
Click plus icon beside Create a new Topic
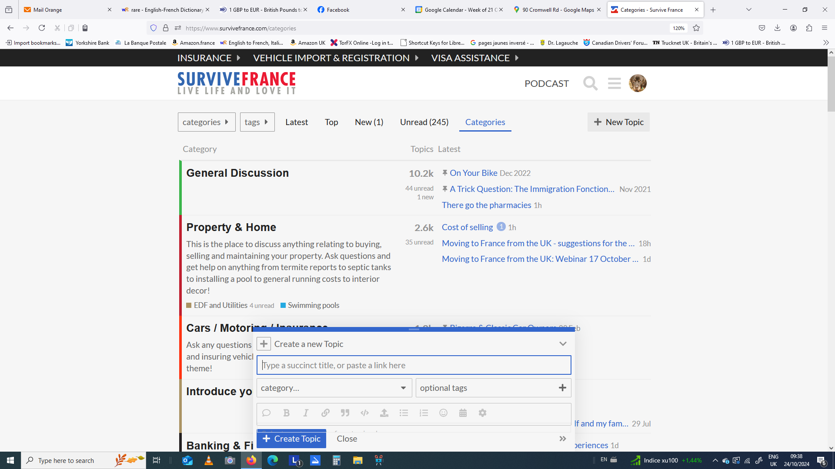coord(264,344)
